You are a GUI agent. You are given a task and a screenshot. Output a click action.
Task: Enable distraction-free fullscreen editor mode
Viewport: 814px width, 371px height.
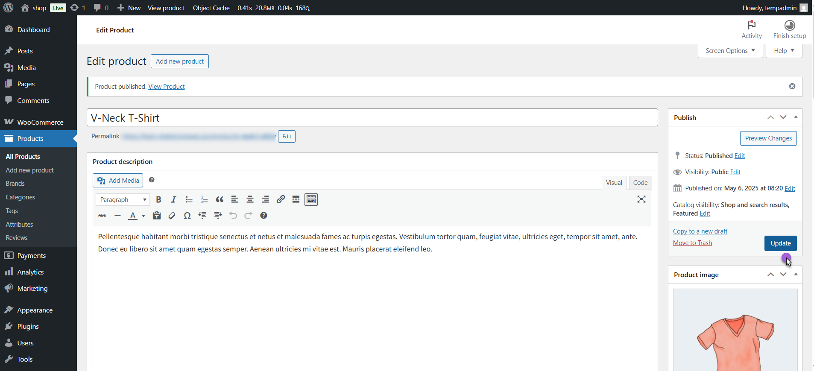point(641,199)
